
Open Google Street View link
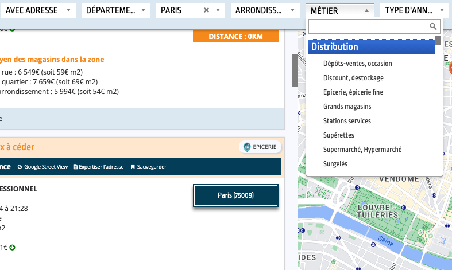coord(43,167)
